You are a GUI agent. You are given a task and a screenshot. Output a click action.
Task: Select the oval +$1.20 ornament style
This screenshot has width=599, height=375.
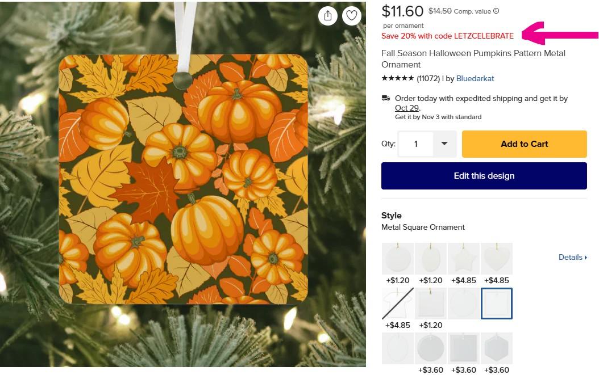(431, 259)
